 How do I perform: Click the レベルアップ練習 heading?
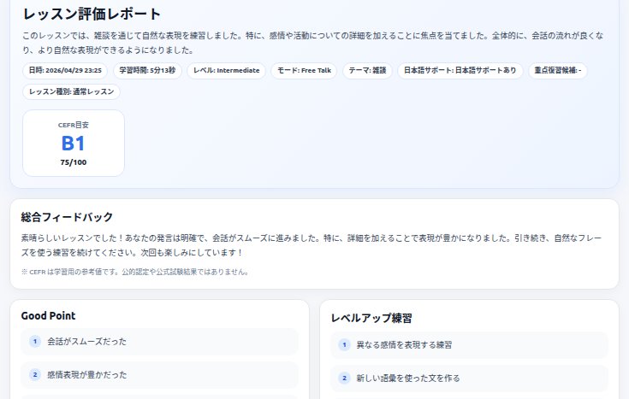point(371,318)
